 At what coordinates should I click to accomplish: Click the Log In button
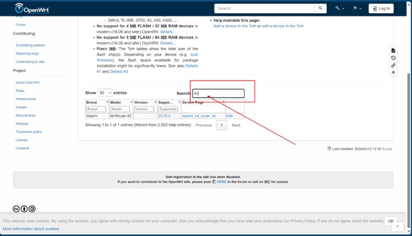coord(381,9)
